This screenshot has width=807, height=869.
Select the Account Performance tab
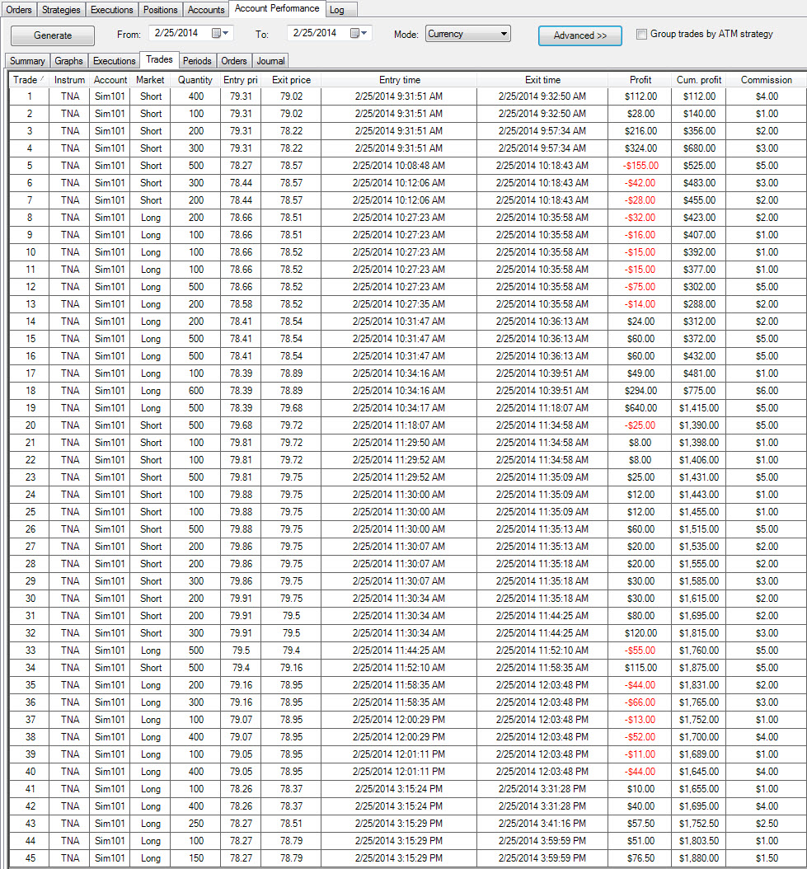[x=277, y=8]
